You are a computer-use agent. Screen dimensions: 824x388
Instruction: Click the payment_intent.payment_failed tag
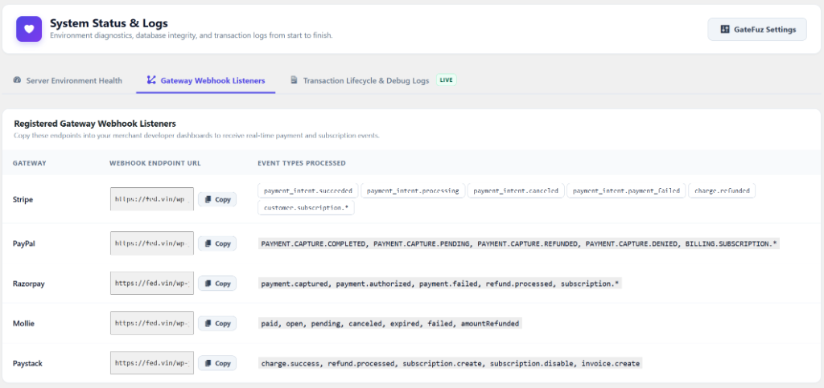click(626, 191)
